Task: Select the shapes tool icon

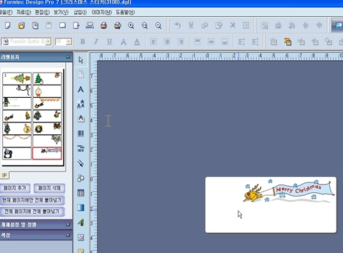Action: tap(80, 178)
